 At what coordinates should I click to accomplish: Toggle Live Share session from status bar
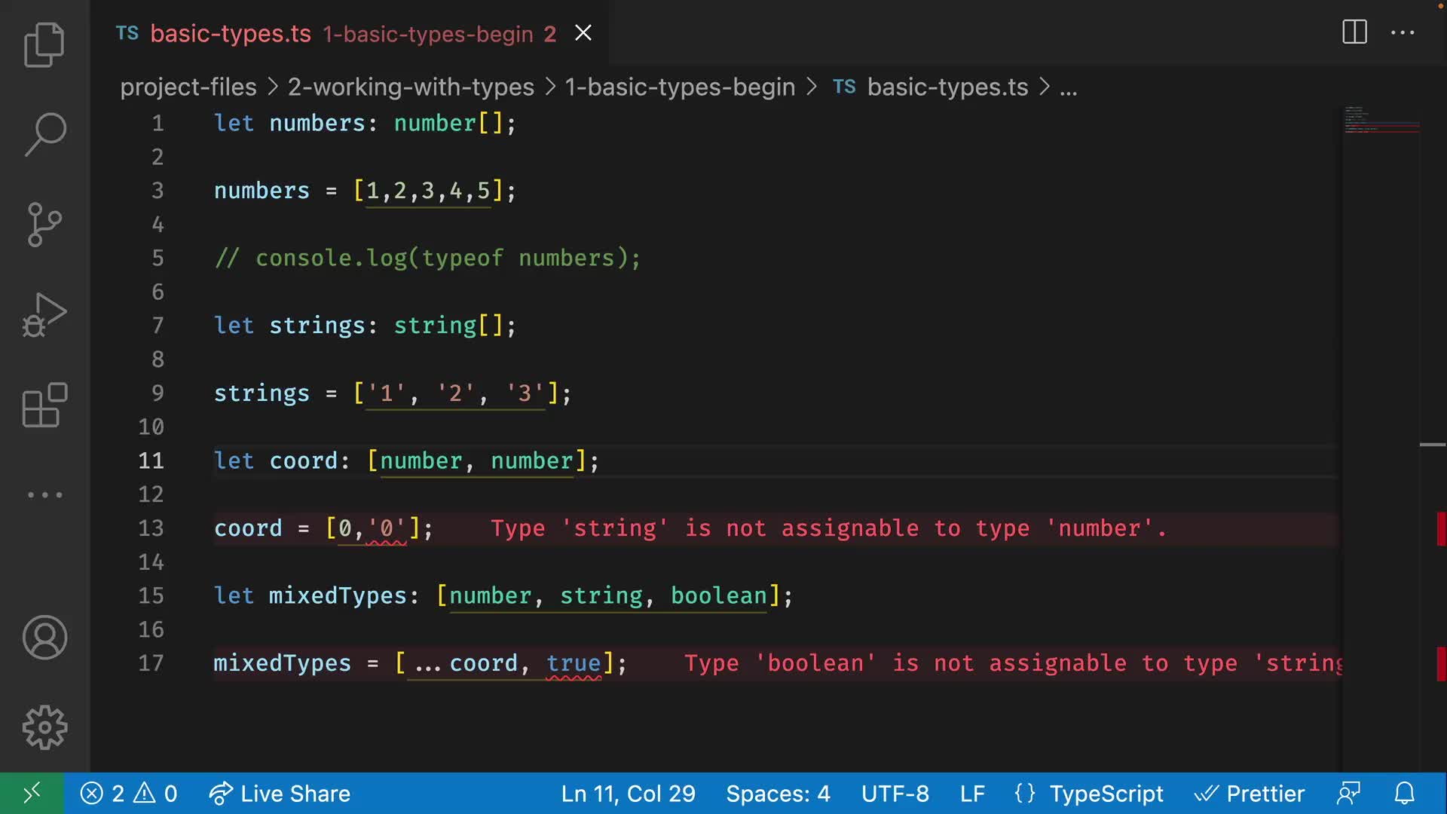280,793
